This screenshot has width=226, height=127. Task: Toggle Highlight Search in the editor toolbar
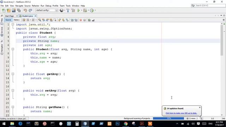(x=51, y=20)
